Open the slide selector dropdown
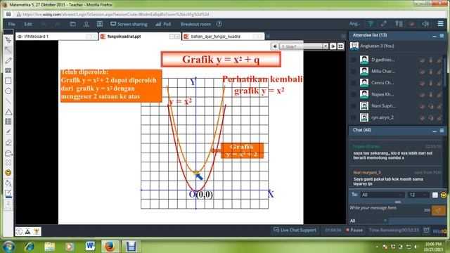The height and width of the screenshot is (253, 450). (x=325, y=46)
